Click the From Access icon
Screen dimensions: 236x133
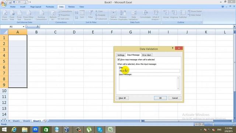coord(5,15)
